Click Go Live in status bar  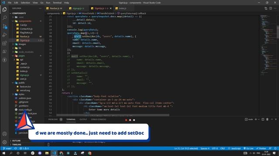click(248, 148)
